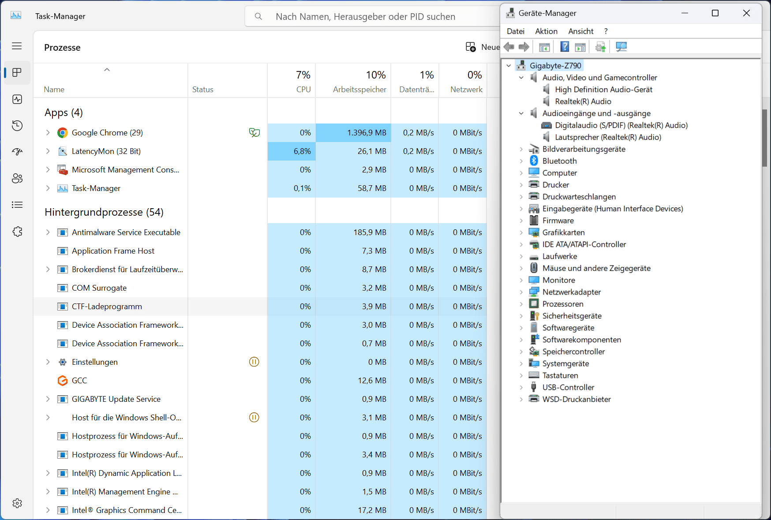771x520 pixels.
Task: Click the blue help toolbar icon in Geräte-Manager
Action: click(565, 46)
